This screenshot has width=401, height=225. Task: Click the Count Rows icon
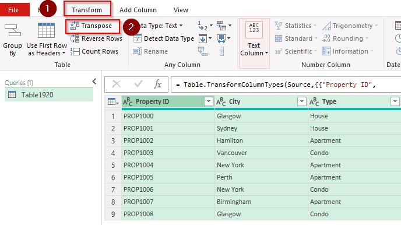click(75, 51)
